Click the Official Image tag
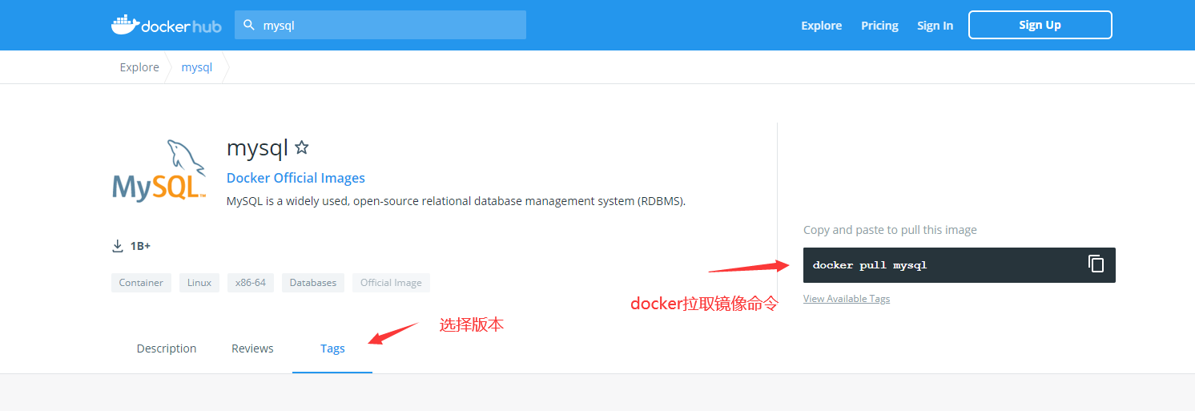The width and height of the screenshot is (1195, 411). pos(391,283)
